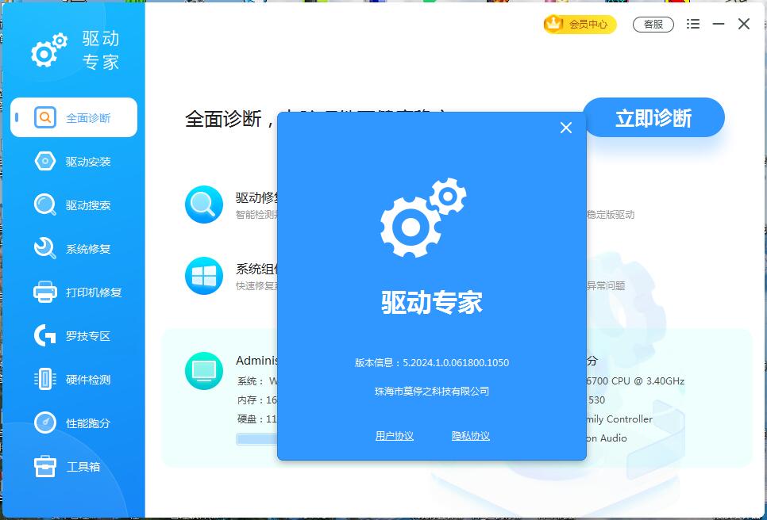
Task: Click the version info text 5.2024.1.0.061800.1050
Action: [456, 363]
